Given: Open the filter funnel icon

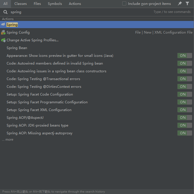Looking at the screenshot, I should point(187,3).
